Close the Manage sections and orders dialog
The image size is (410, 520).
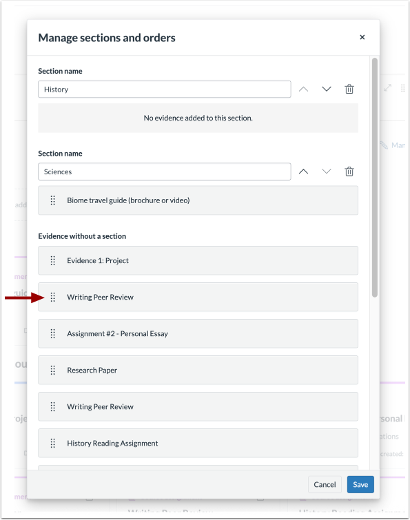click(362, 37)
